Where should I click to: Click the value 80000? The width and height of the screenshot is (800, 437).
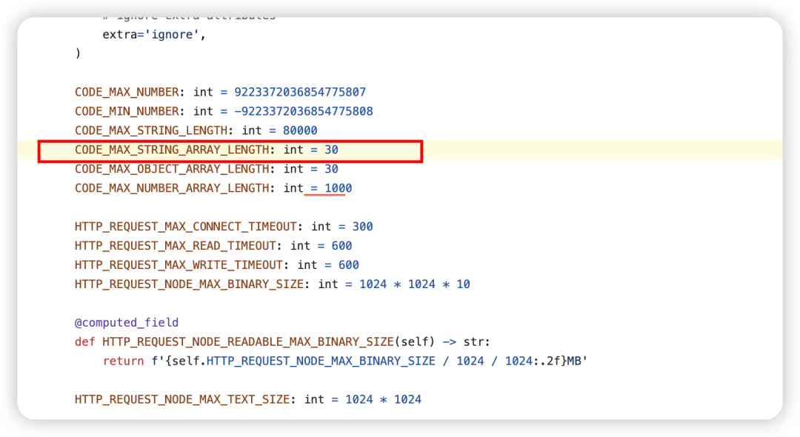300,130
